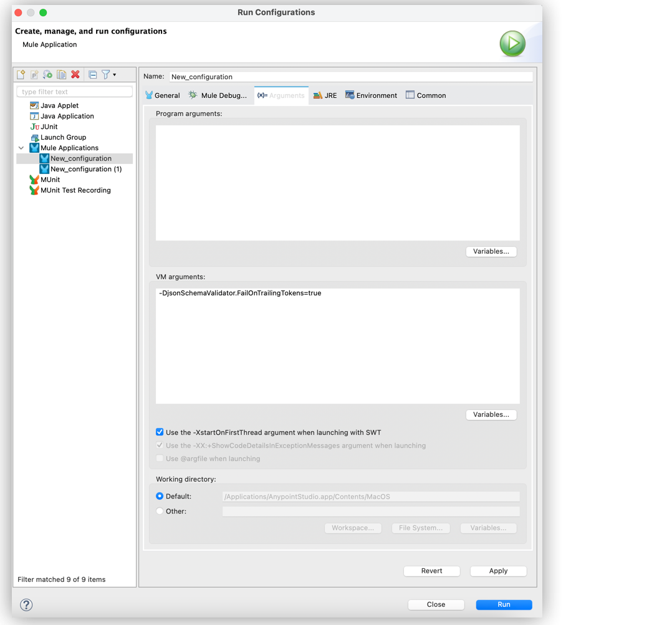This screenshot has width=672, height=625.
Task: Click the Mule icon next to New_configuration (1)
Action: (44, 169)
